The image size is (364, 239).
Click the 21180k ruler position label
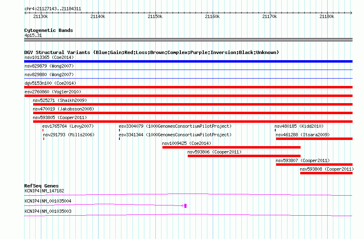(x=327, y=16)
